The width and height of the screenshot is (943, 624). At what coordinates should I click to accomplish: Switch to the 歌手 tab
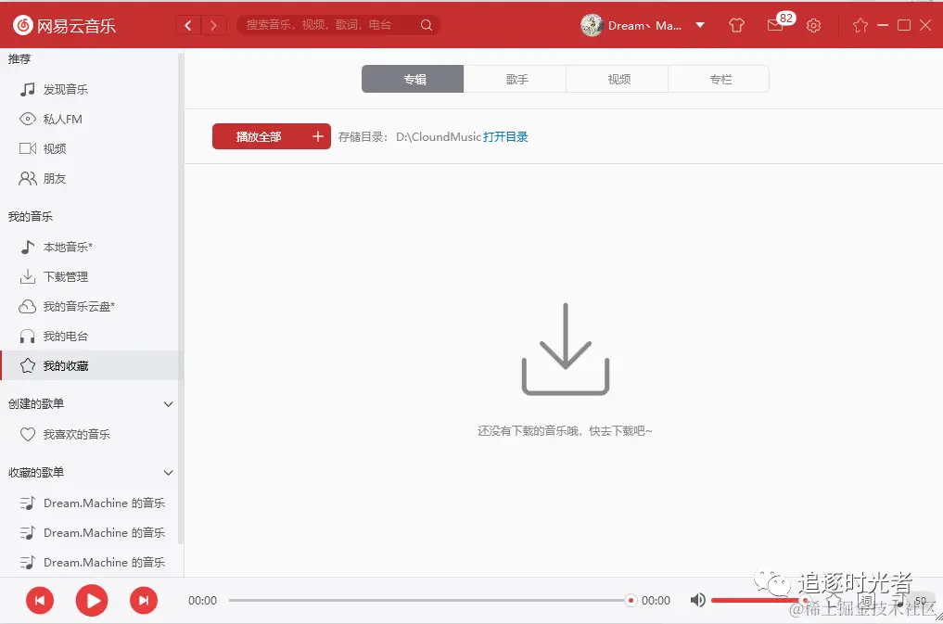(515, 79)
